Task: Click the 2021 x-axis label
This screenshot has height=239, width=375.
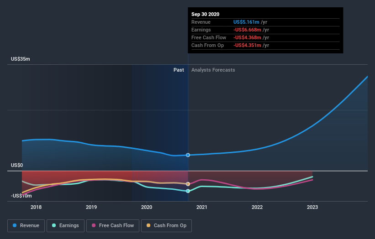Action: click(202, 207)
